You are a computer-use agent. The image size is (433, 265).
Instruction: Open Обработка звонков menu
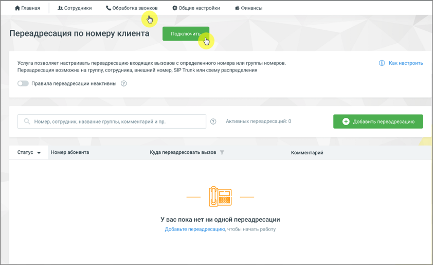(132, 8)
